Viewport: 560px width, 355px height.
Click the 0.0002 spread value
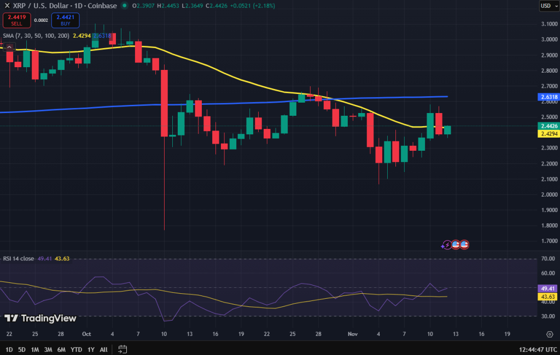(41, 20)
